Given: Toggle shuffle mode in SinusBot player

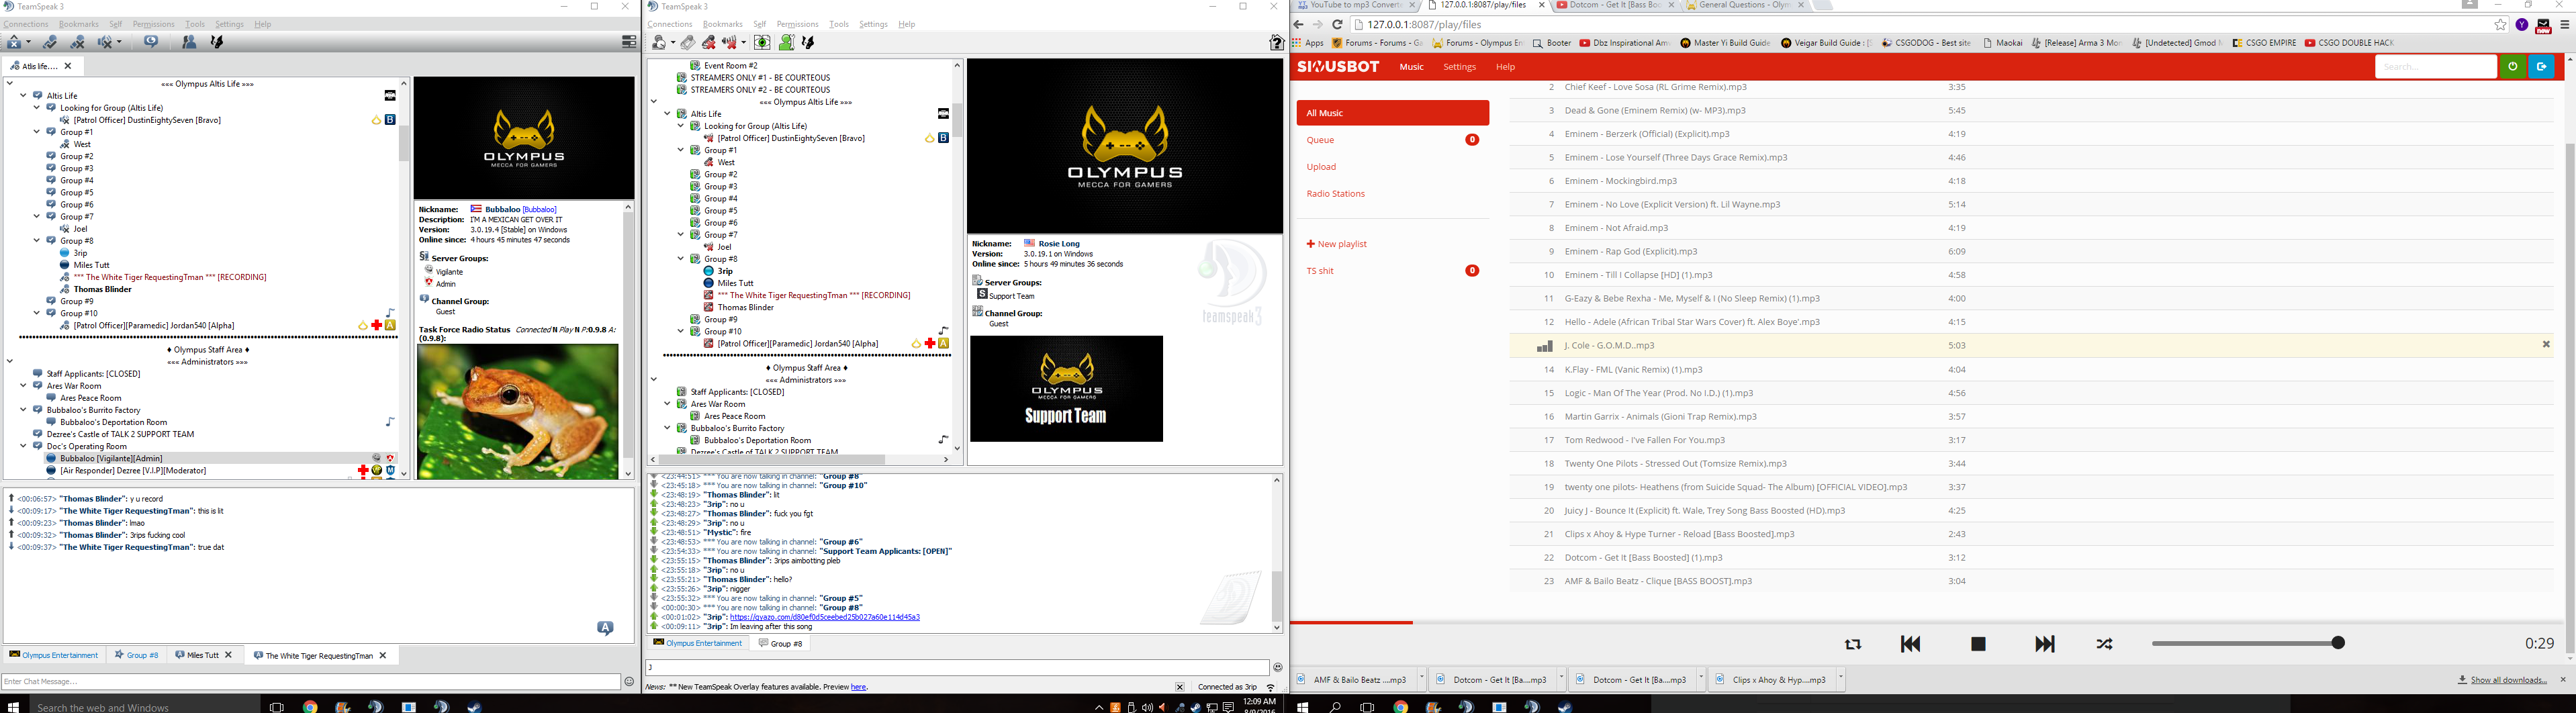Looking at the screenshot, I should pyautogui.click(x=2105, y=644).
